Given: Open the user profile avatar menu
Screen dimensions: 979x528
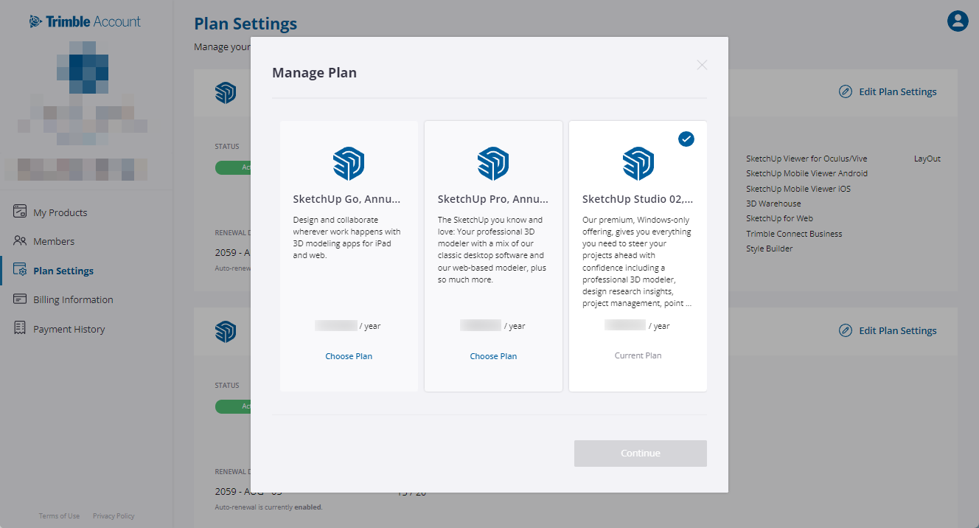Looking at the screenshot, I should (957, 21).
